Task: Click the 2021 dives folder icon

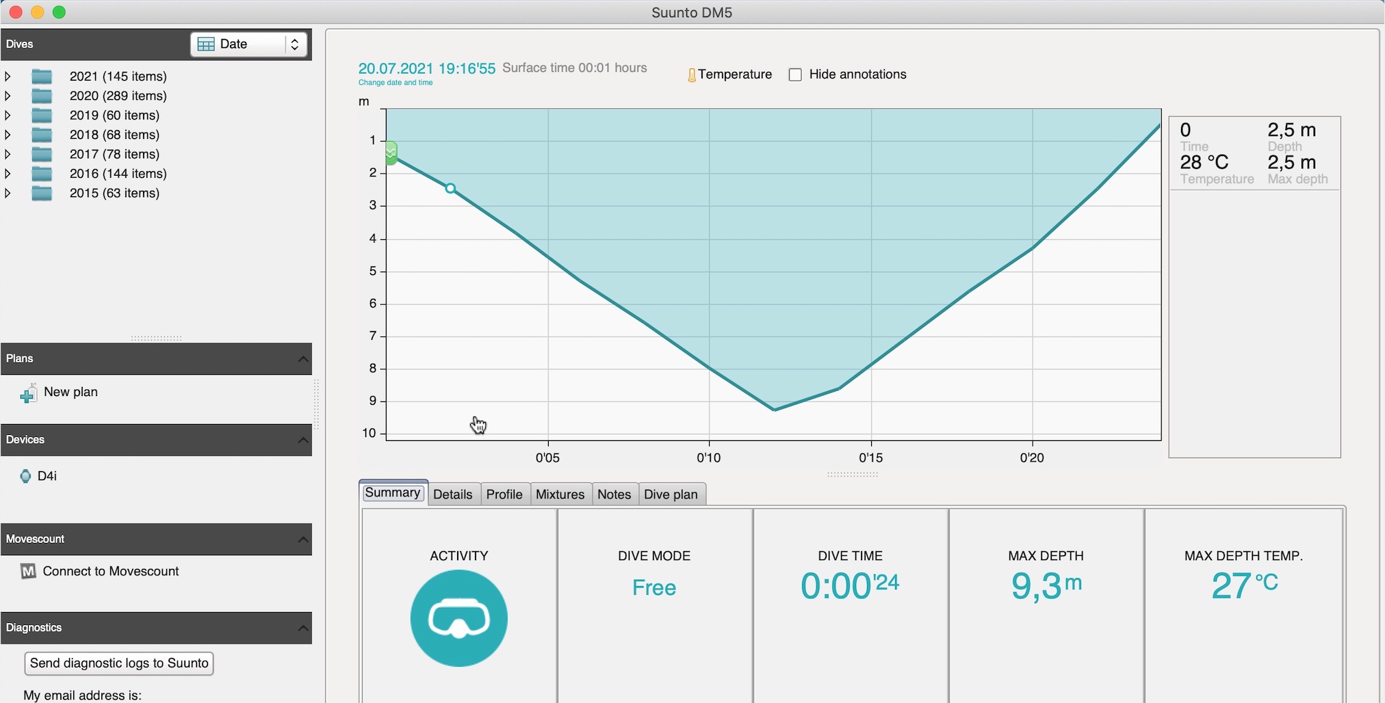Action: pos(42,76)
